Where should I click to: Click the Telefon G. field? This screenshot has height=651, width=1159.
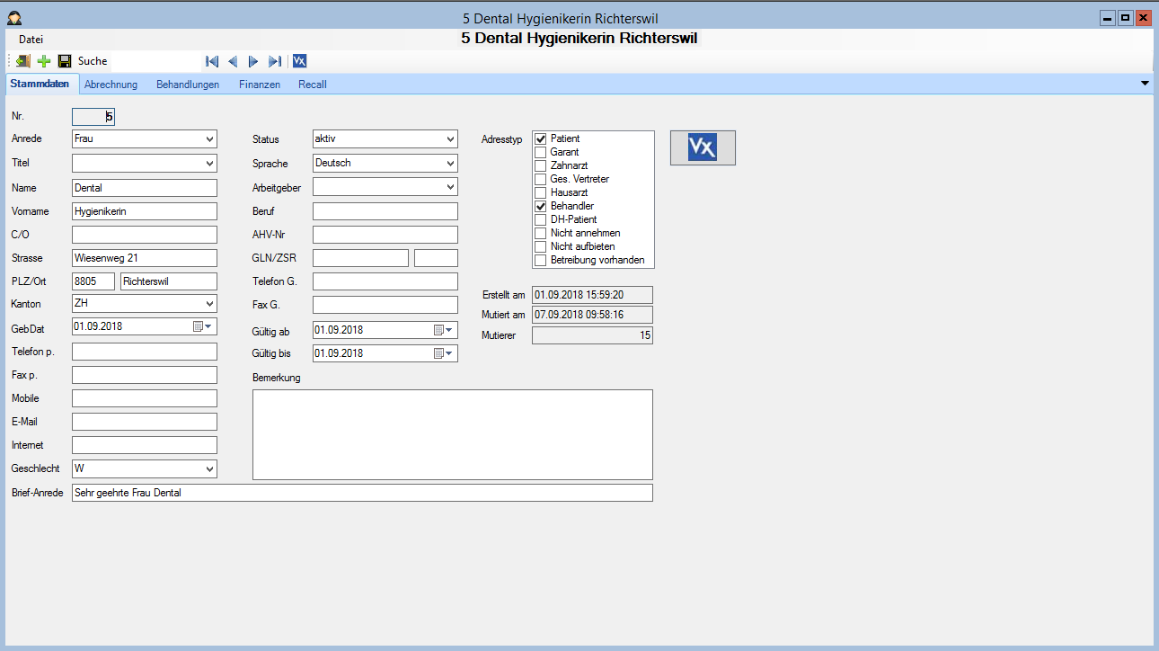385,281
